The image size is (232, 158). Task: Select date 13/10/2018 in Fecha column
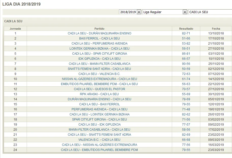(x=216, y=33)
